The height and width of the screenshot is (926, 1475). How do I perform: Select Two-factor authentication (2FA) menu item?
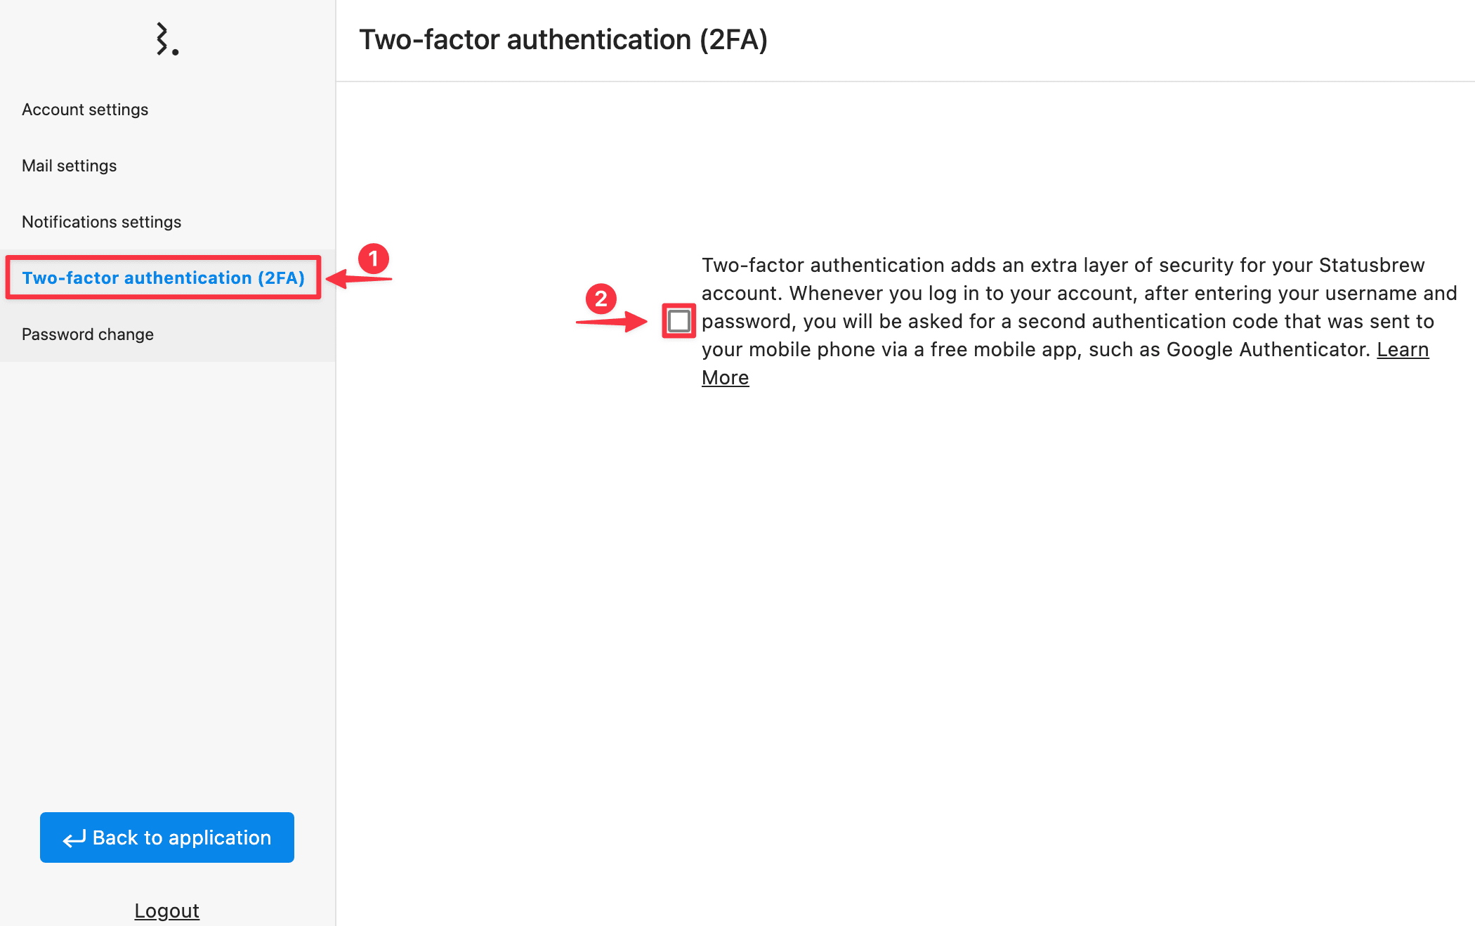pos(164,278)
